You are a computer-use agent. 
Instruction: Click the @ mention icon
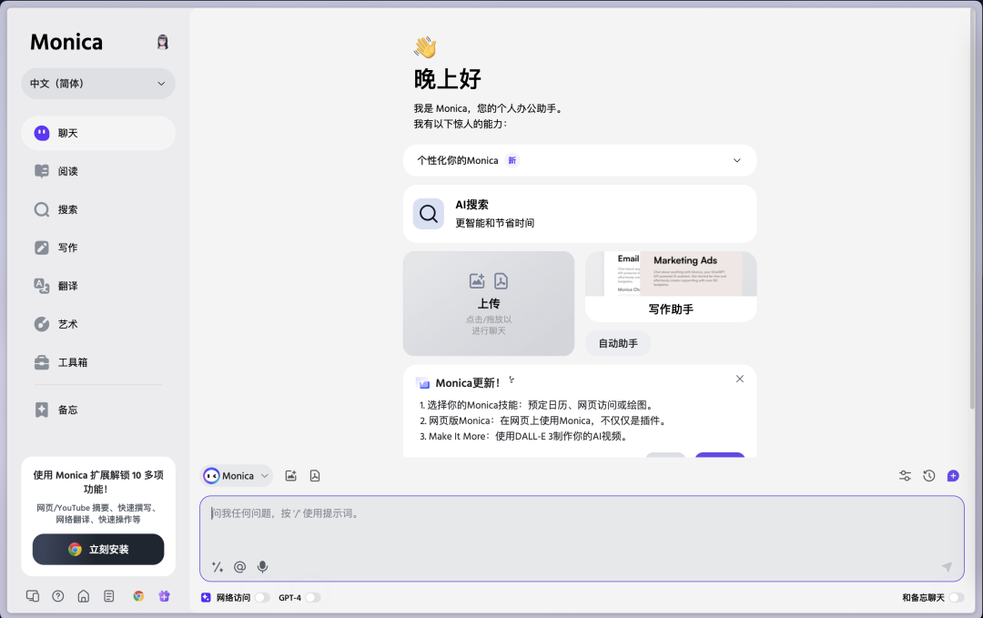[x=239, y=567]
